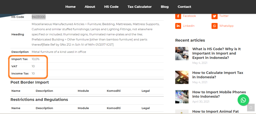The image size is (256, 114).
Task: Click the Twitter bird icon
Action: 214,16
